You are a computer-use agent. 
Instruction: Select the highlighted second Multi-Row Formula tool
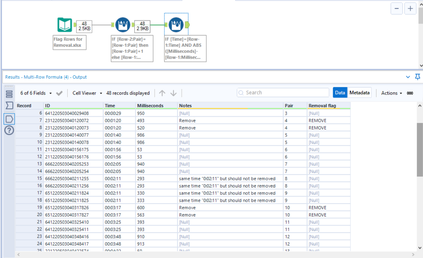176,25
